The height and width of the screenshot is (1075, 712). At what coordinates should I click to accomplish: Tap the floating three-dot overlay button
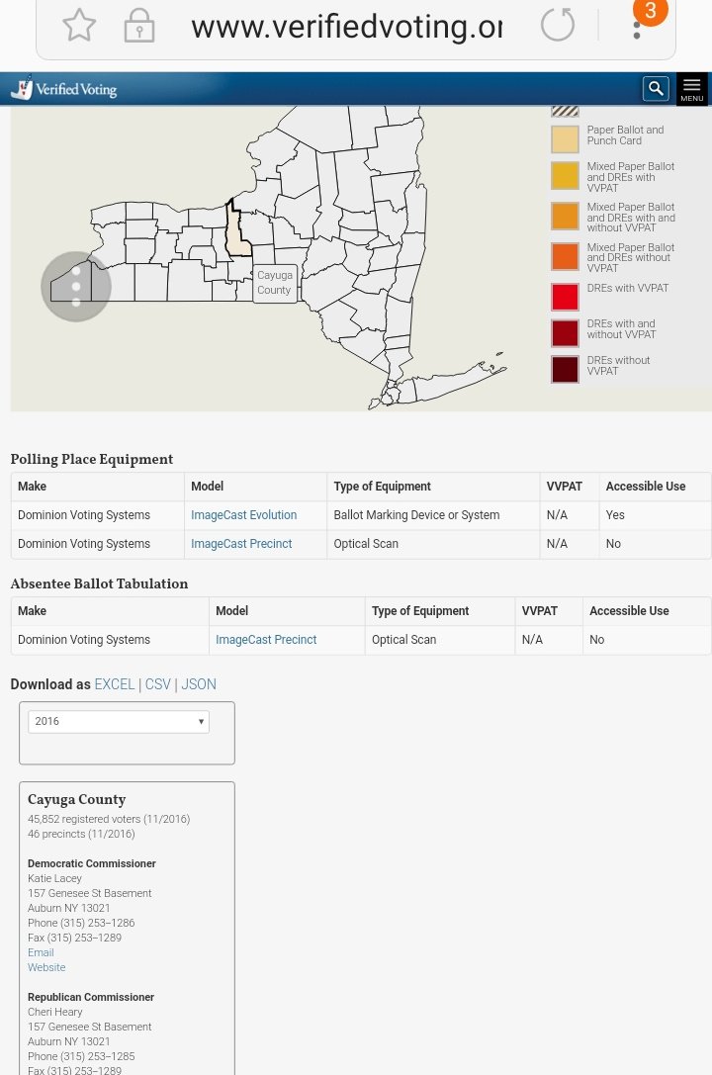coord(76,287)
